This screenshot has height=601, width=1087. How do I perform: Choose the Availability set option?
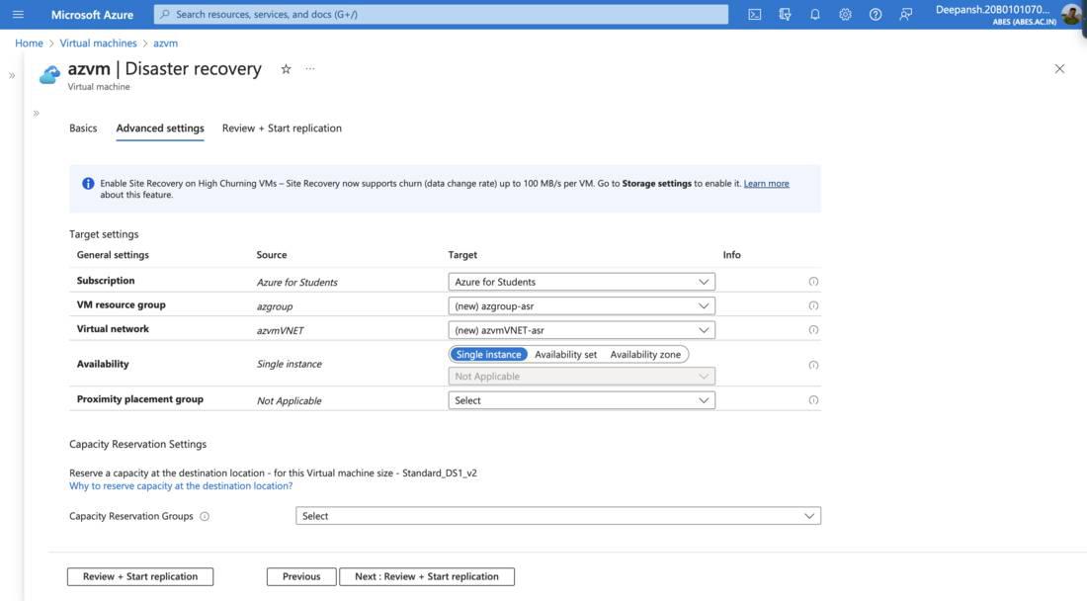tap(565, 354)
